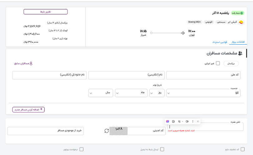Click the airplane icon on flight route
Screen dimensions: 253x155
(x=183, y=33)
